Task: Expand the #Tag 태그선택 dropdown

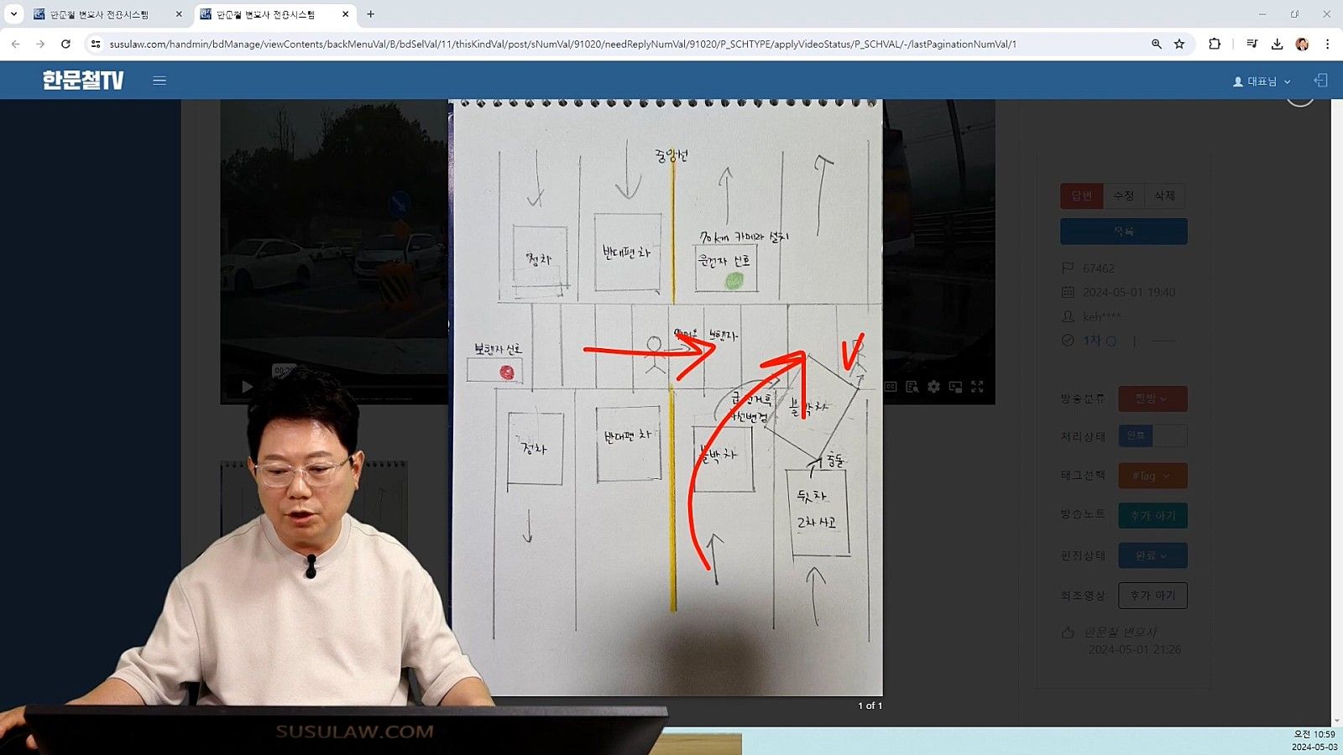Action: coord(1152,475)
